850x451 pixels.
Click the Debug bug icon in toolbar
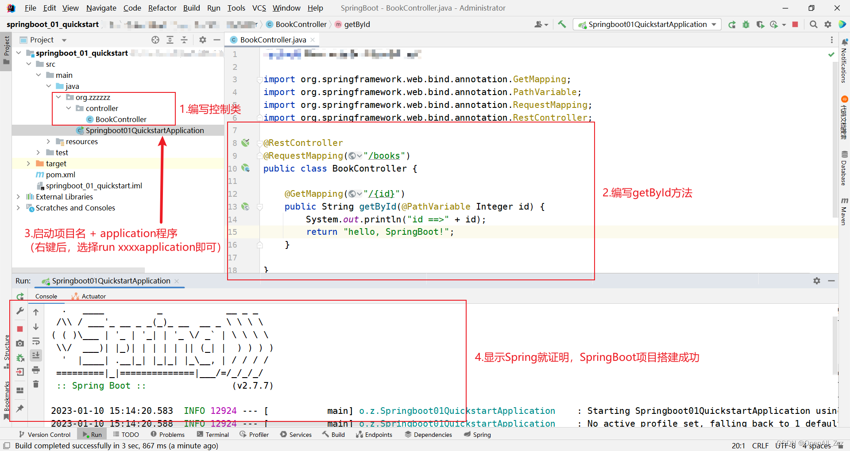[746, 24]
